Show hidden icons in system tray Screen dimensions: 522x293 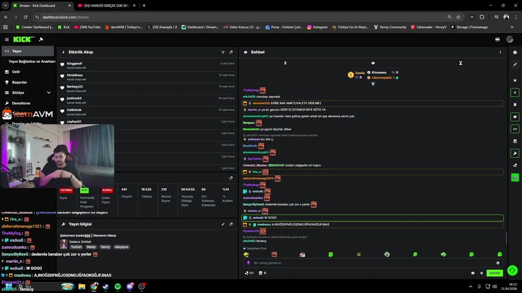point(470,286)
